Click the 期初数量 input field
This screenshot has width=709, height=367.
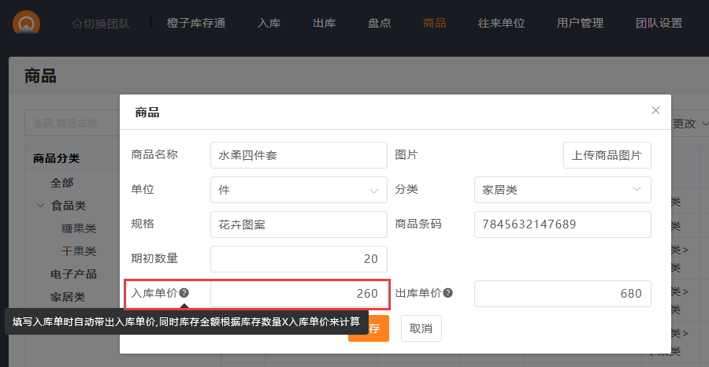tap(299, 259)
